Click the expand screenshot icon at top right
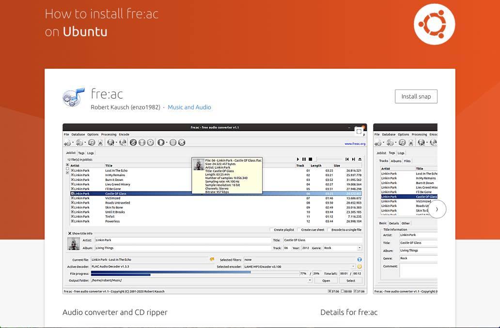 (x=359, y=131)
